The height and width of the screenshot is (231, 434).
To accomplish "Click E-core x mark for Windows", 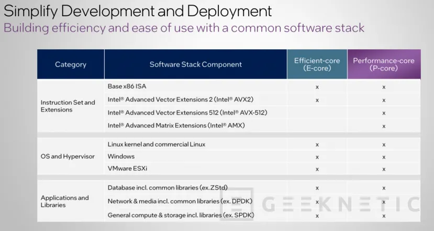I will coord(317,157).
